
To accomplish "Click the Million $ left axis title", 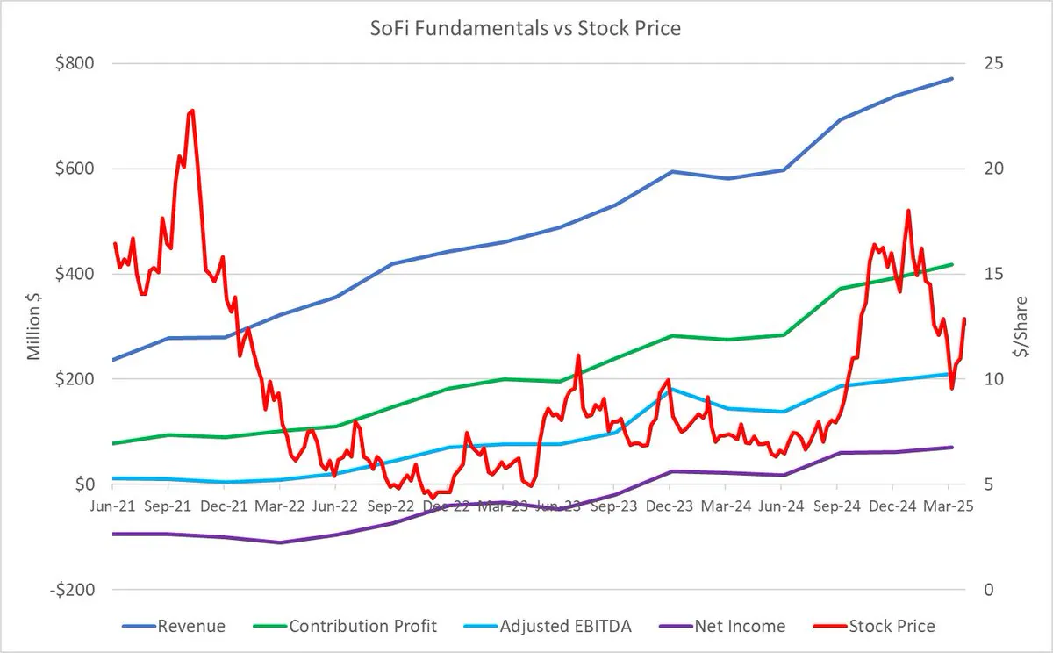I will 34,326.
